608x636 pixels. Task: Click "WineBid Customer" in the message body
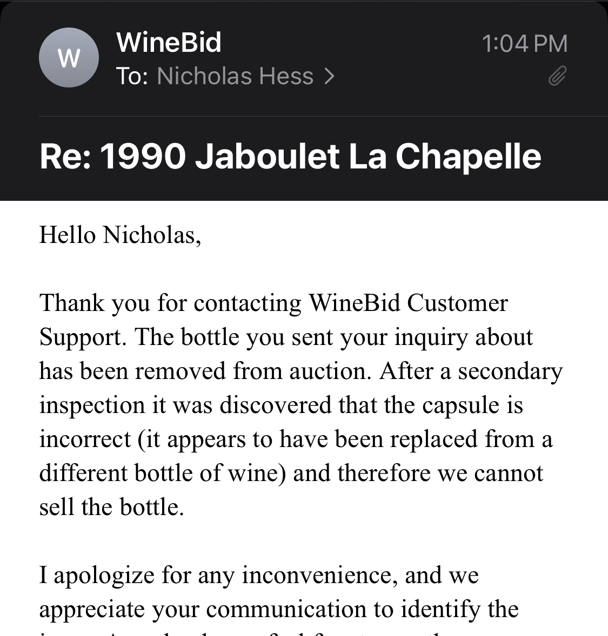[408, 303]
